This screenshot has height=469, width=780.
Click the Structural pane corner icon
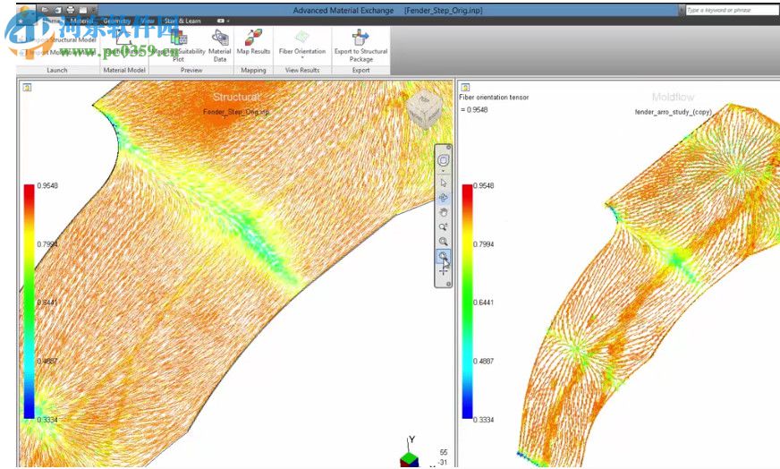tap(27, 88)
